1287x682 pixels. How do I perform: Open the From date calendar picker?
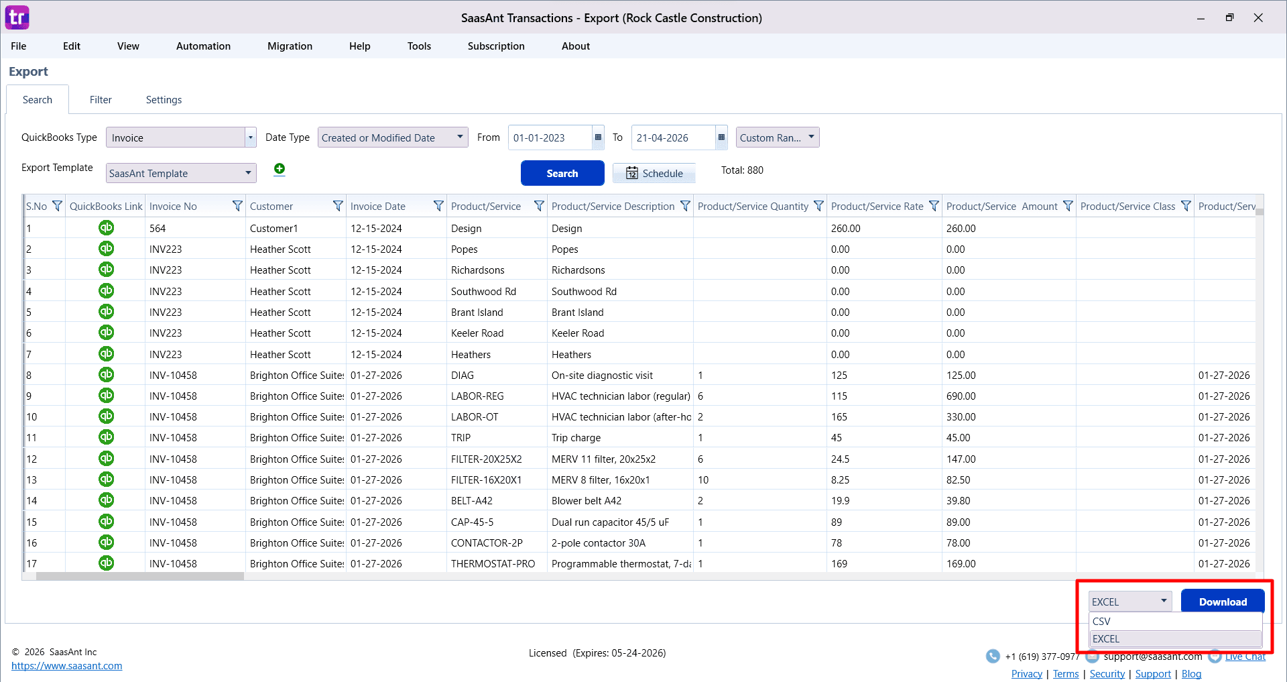(598, 137)
